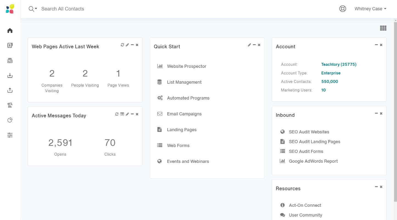Open the Automation robot-arm sidebar icon
Image resolution: width=397 pixels, height=220 pixels.
point(10,105)
